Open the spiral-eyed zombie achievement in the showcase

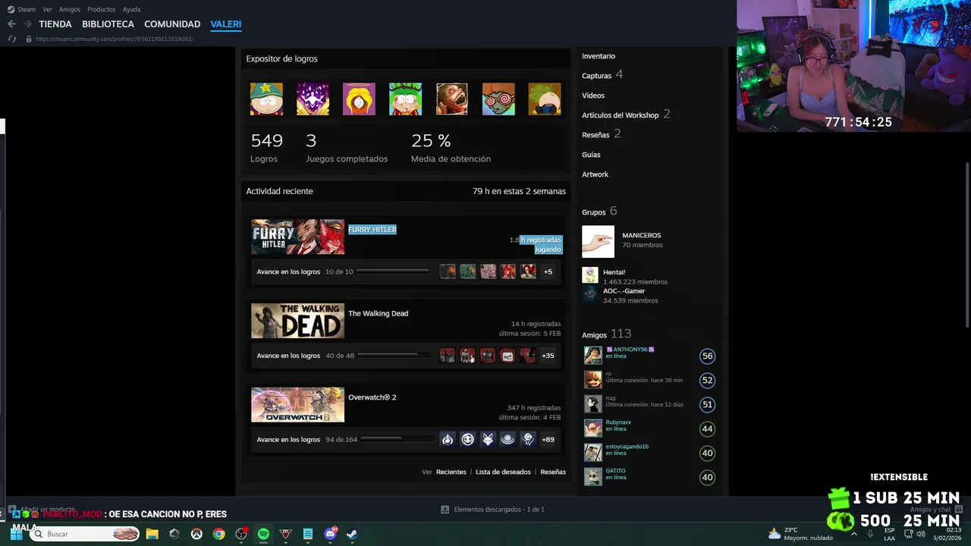click(x=498, y=99)
